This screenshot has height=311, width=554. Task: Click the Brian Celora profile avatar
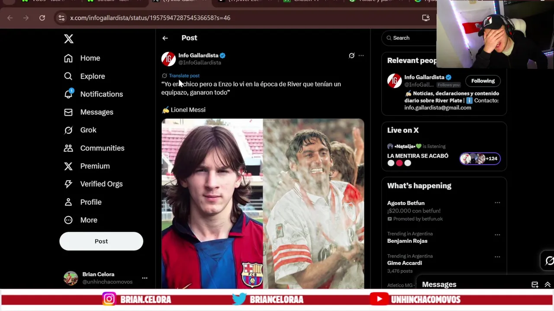click(x=71, y=278)
